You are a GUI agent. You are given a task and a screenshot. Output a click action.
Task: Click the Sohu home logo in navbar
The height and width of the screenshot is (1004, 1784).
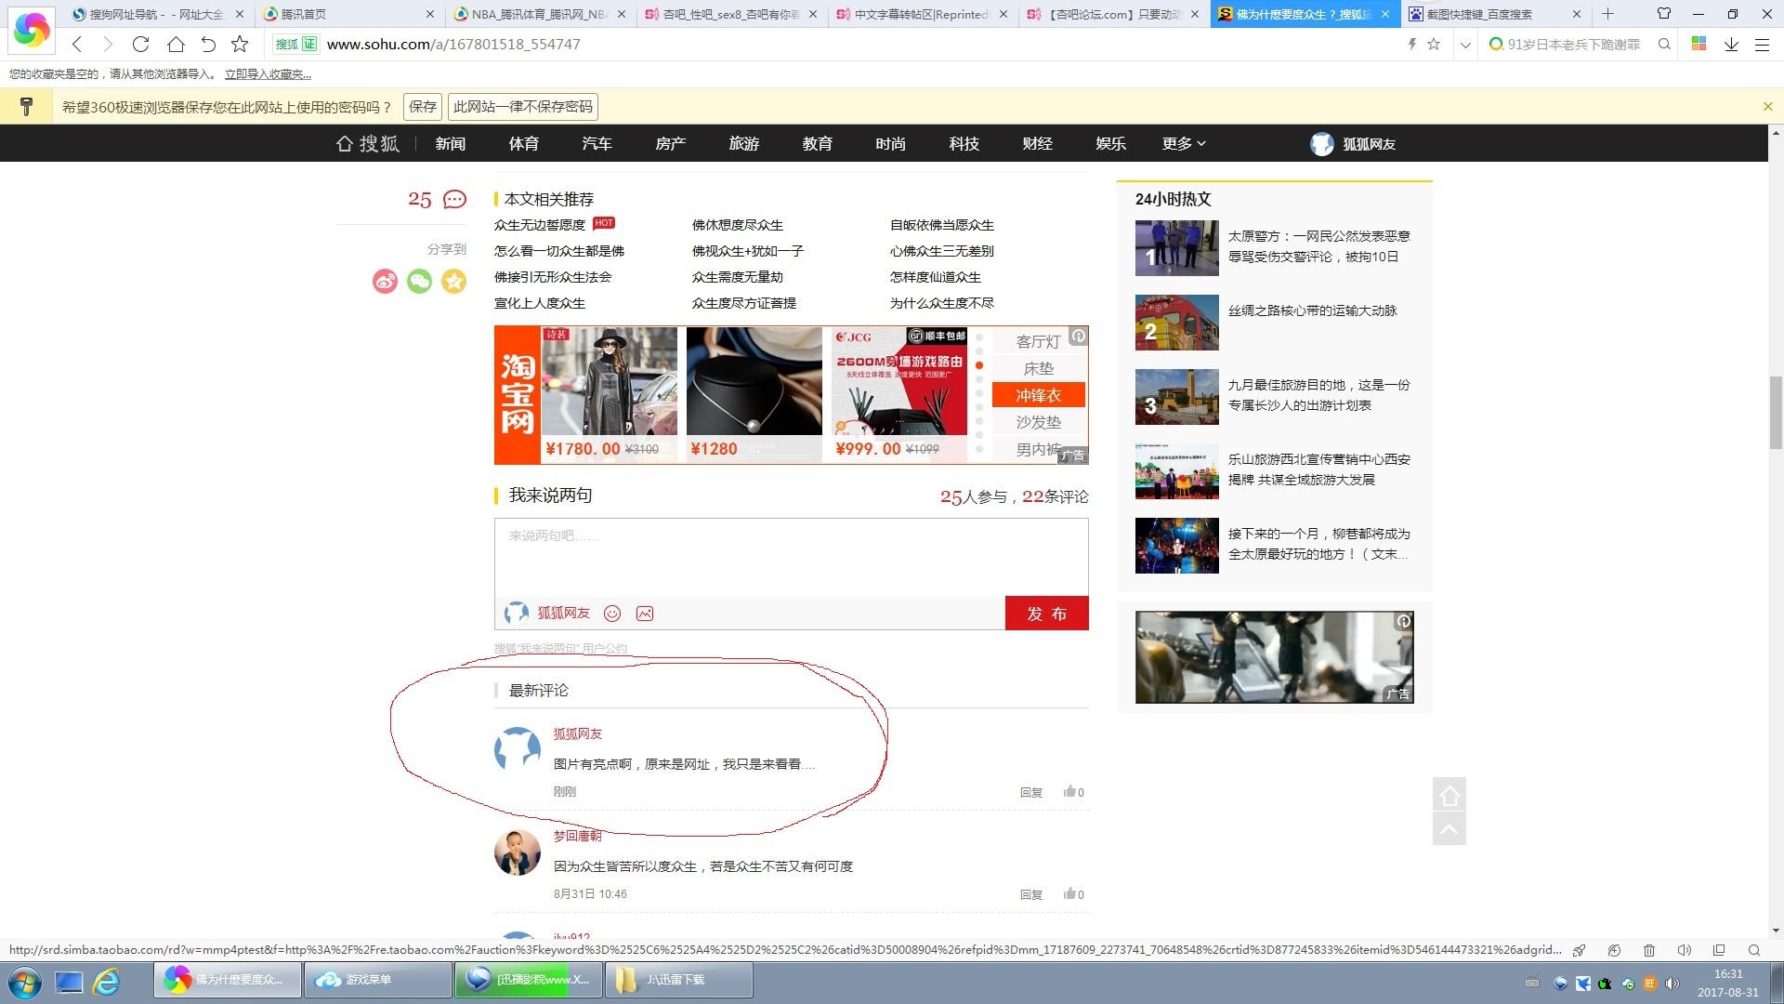[x=367, y=143]
